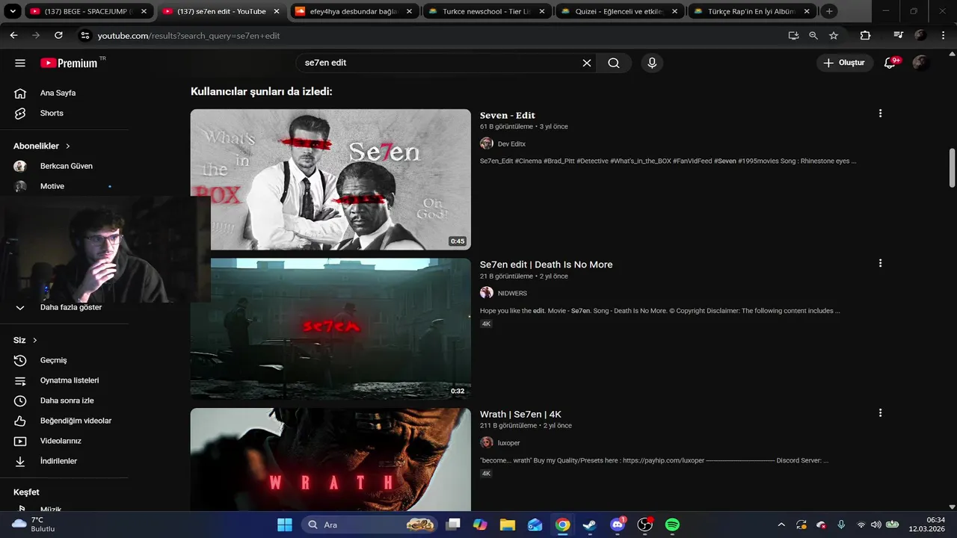
Task: Clear the search box with the X icon
Action: tap(587, 63)
